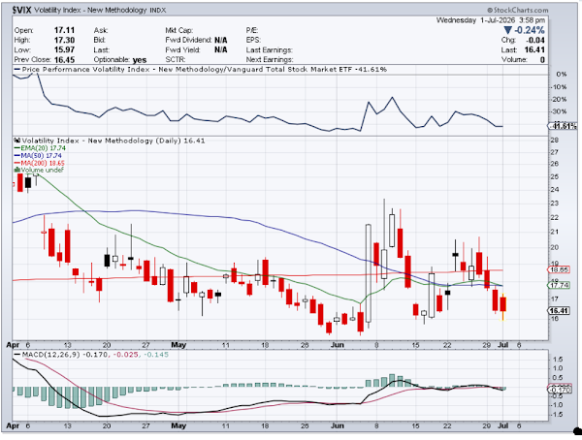Select the Jun label on price chart date axis
Viewport: 582px width, 440px height.
point(337,345)
